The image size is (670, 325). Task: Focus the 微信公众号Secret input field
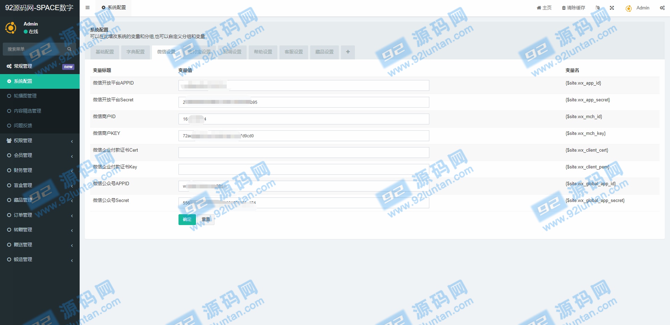[304, 203]
